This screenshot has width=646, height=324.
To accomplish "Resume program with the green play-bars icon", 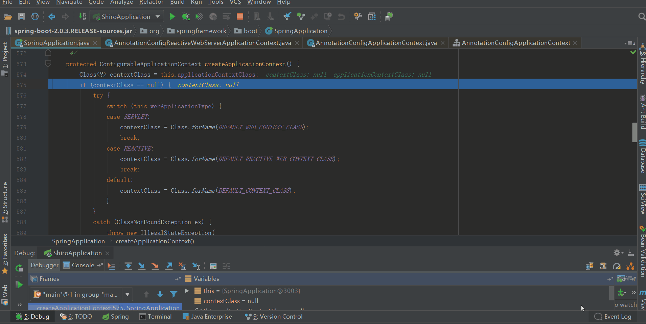I will point(19,285).
